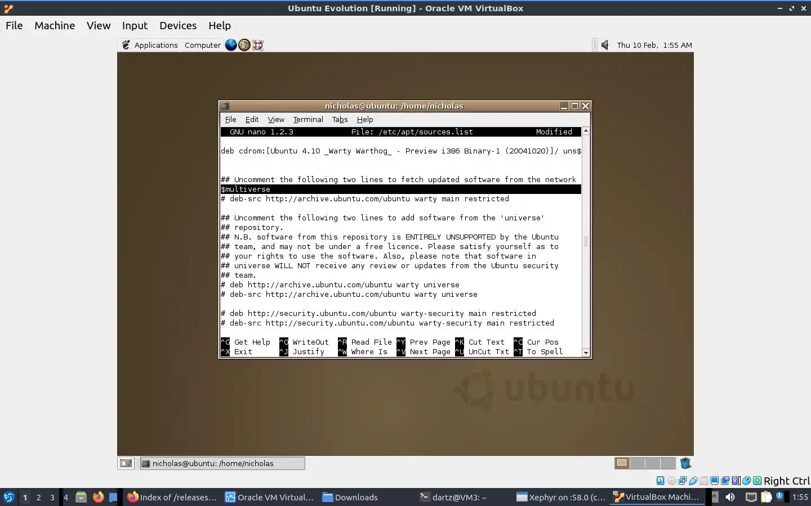The image size is (811, 506).
Task: Launch the Evolution mail icon in guest panel
Action: (x=244, y=45)
